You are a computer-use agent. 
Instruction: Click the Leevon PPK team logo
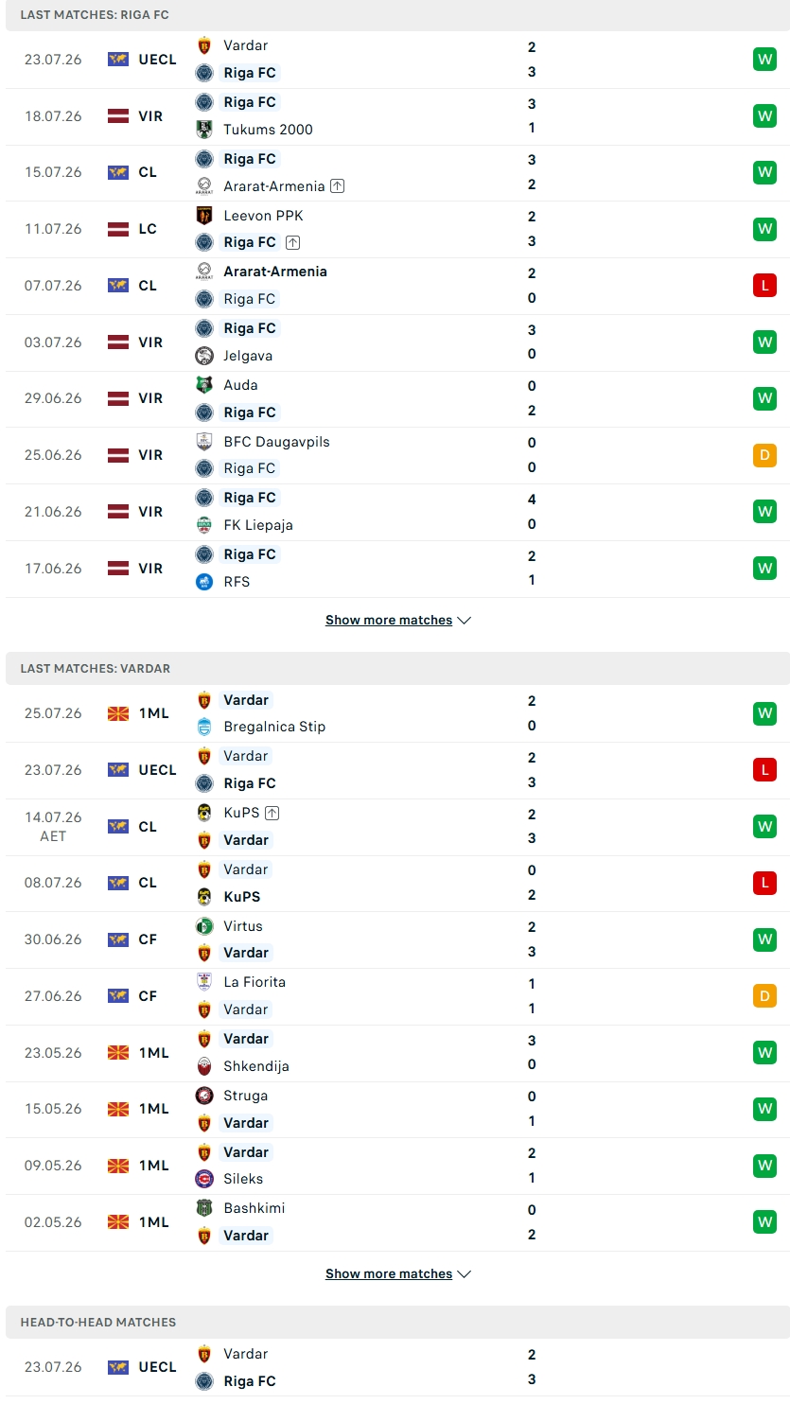204,215
